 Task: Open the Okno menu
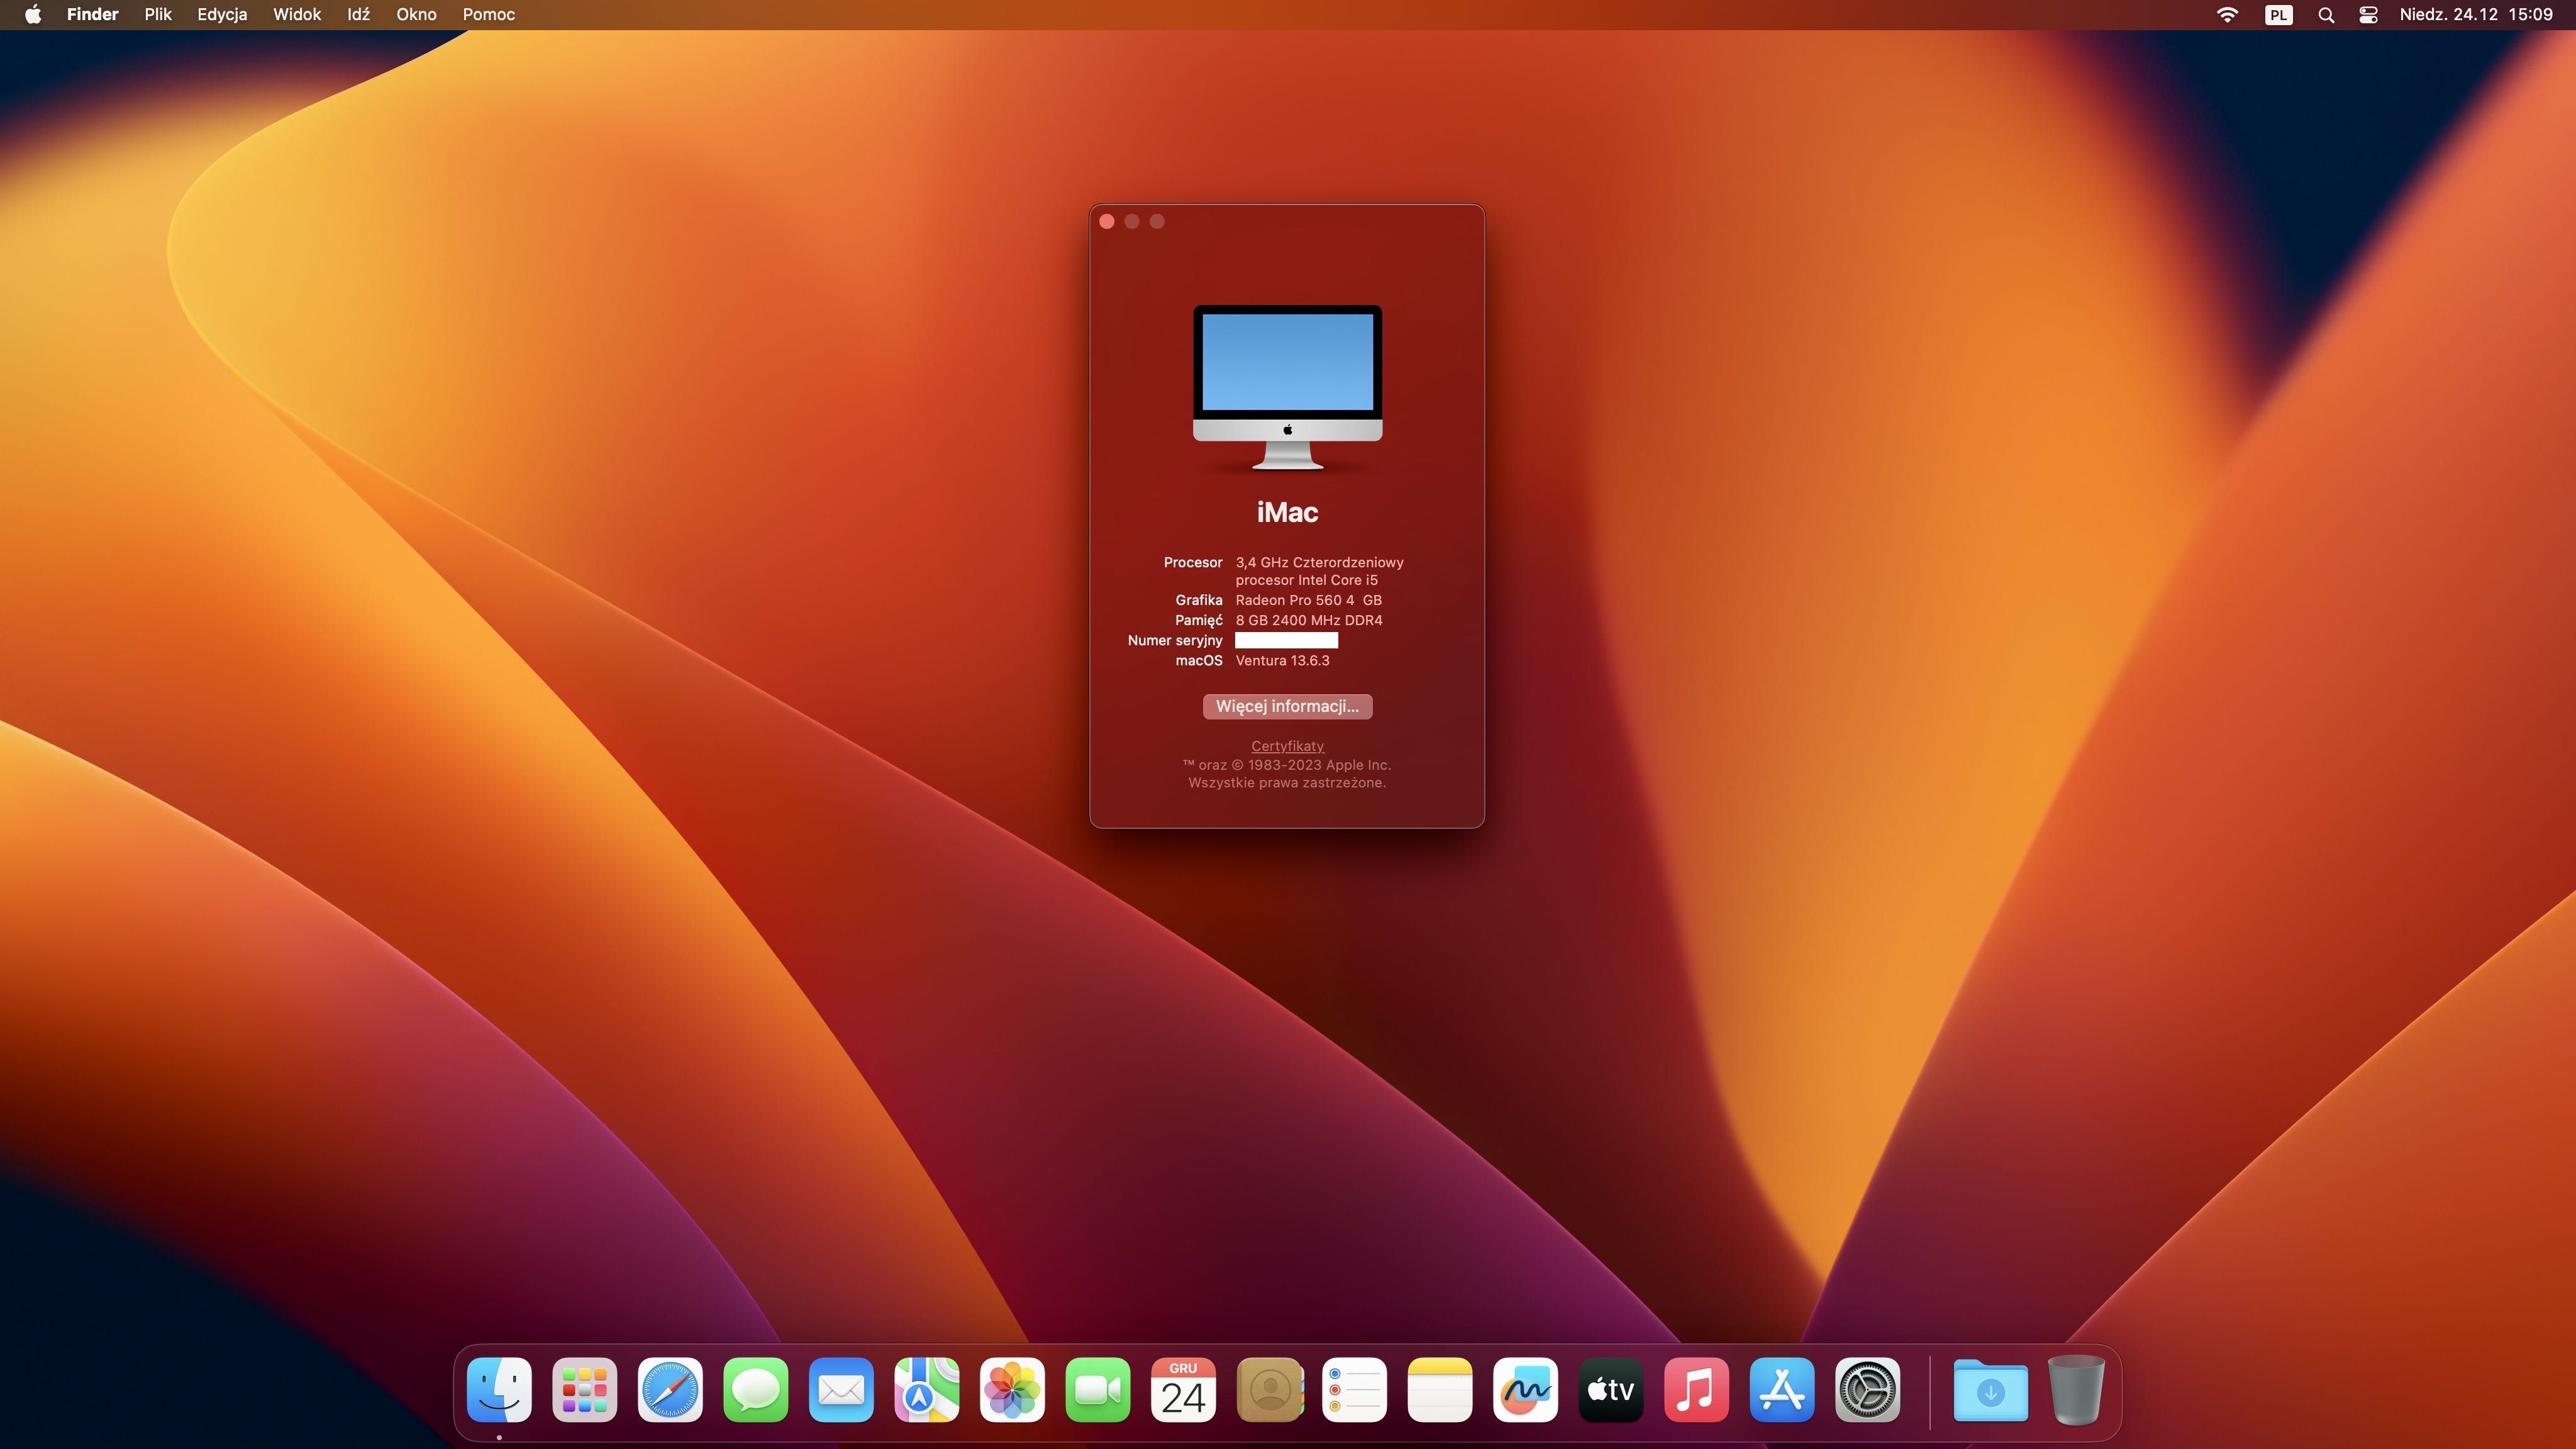(x=416, y=14)
